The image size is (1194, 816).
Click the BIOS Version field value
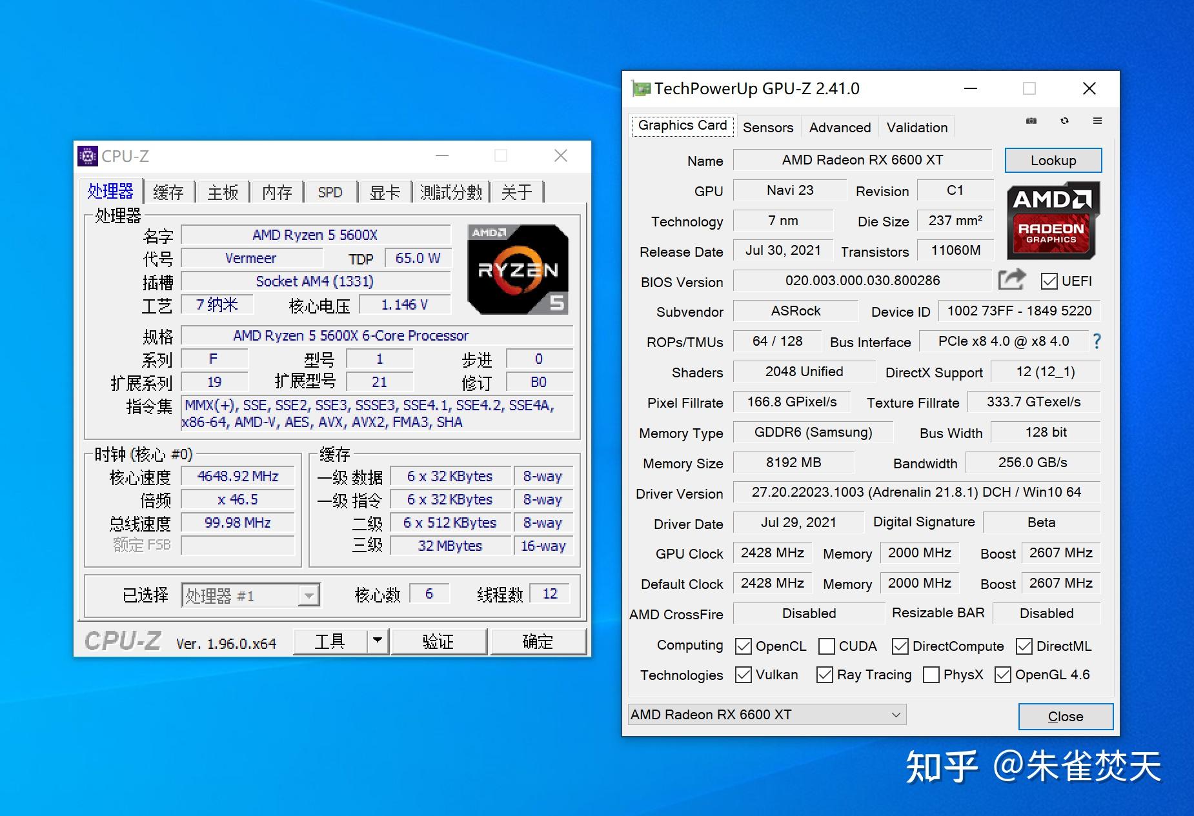tap(863, 281)
